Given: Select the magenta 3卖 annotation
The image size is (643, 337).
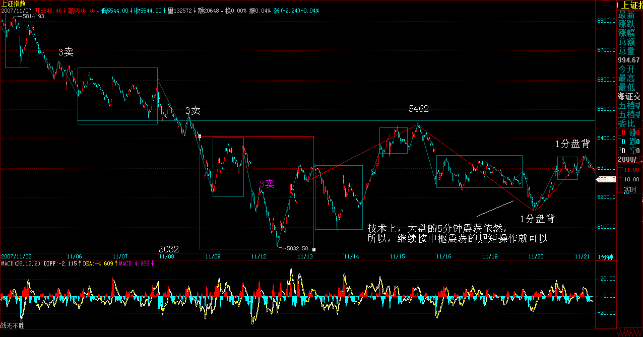Looking at the screenshot, I should click(x=267, y=184).
